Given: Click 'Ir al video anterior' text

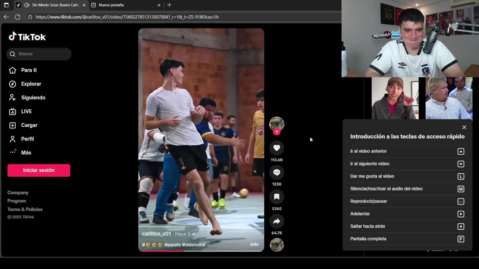Looking at the screenshot, I should (x=368, y=151).
